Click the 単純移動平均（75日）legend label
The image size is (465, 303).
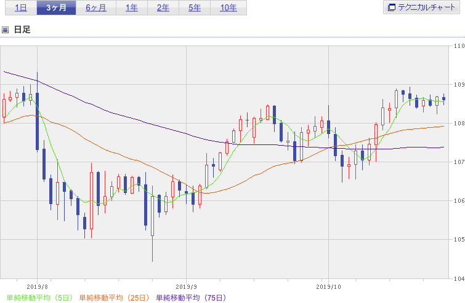pos(192,297)
